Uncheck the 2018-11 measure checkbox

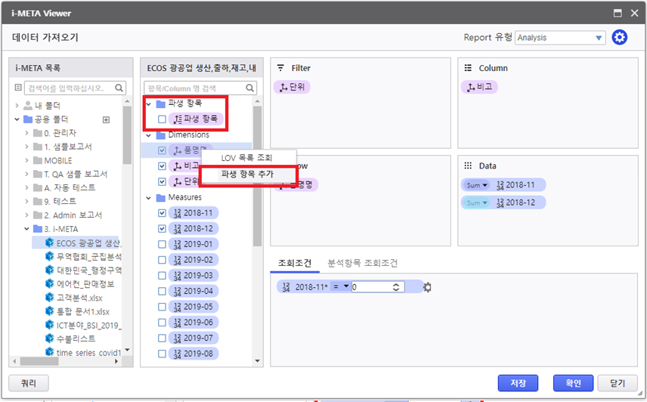(163, 213)
